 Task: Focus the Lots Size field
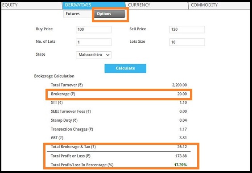click(187, 42)
